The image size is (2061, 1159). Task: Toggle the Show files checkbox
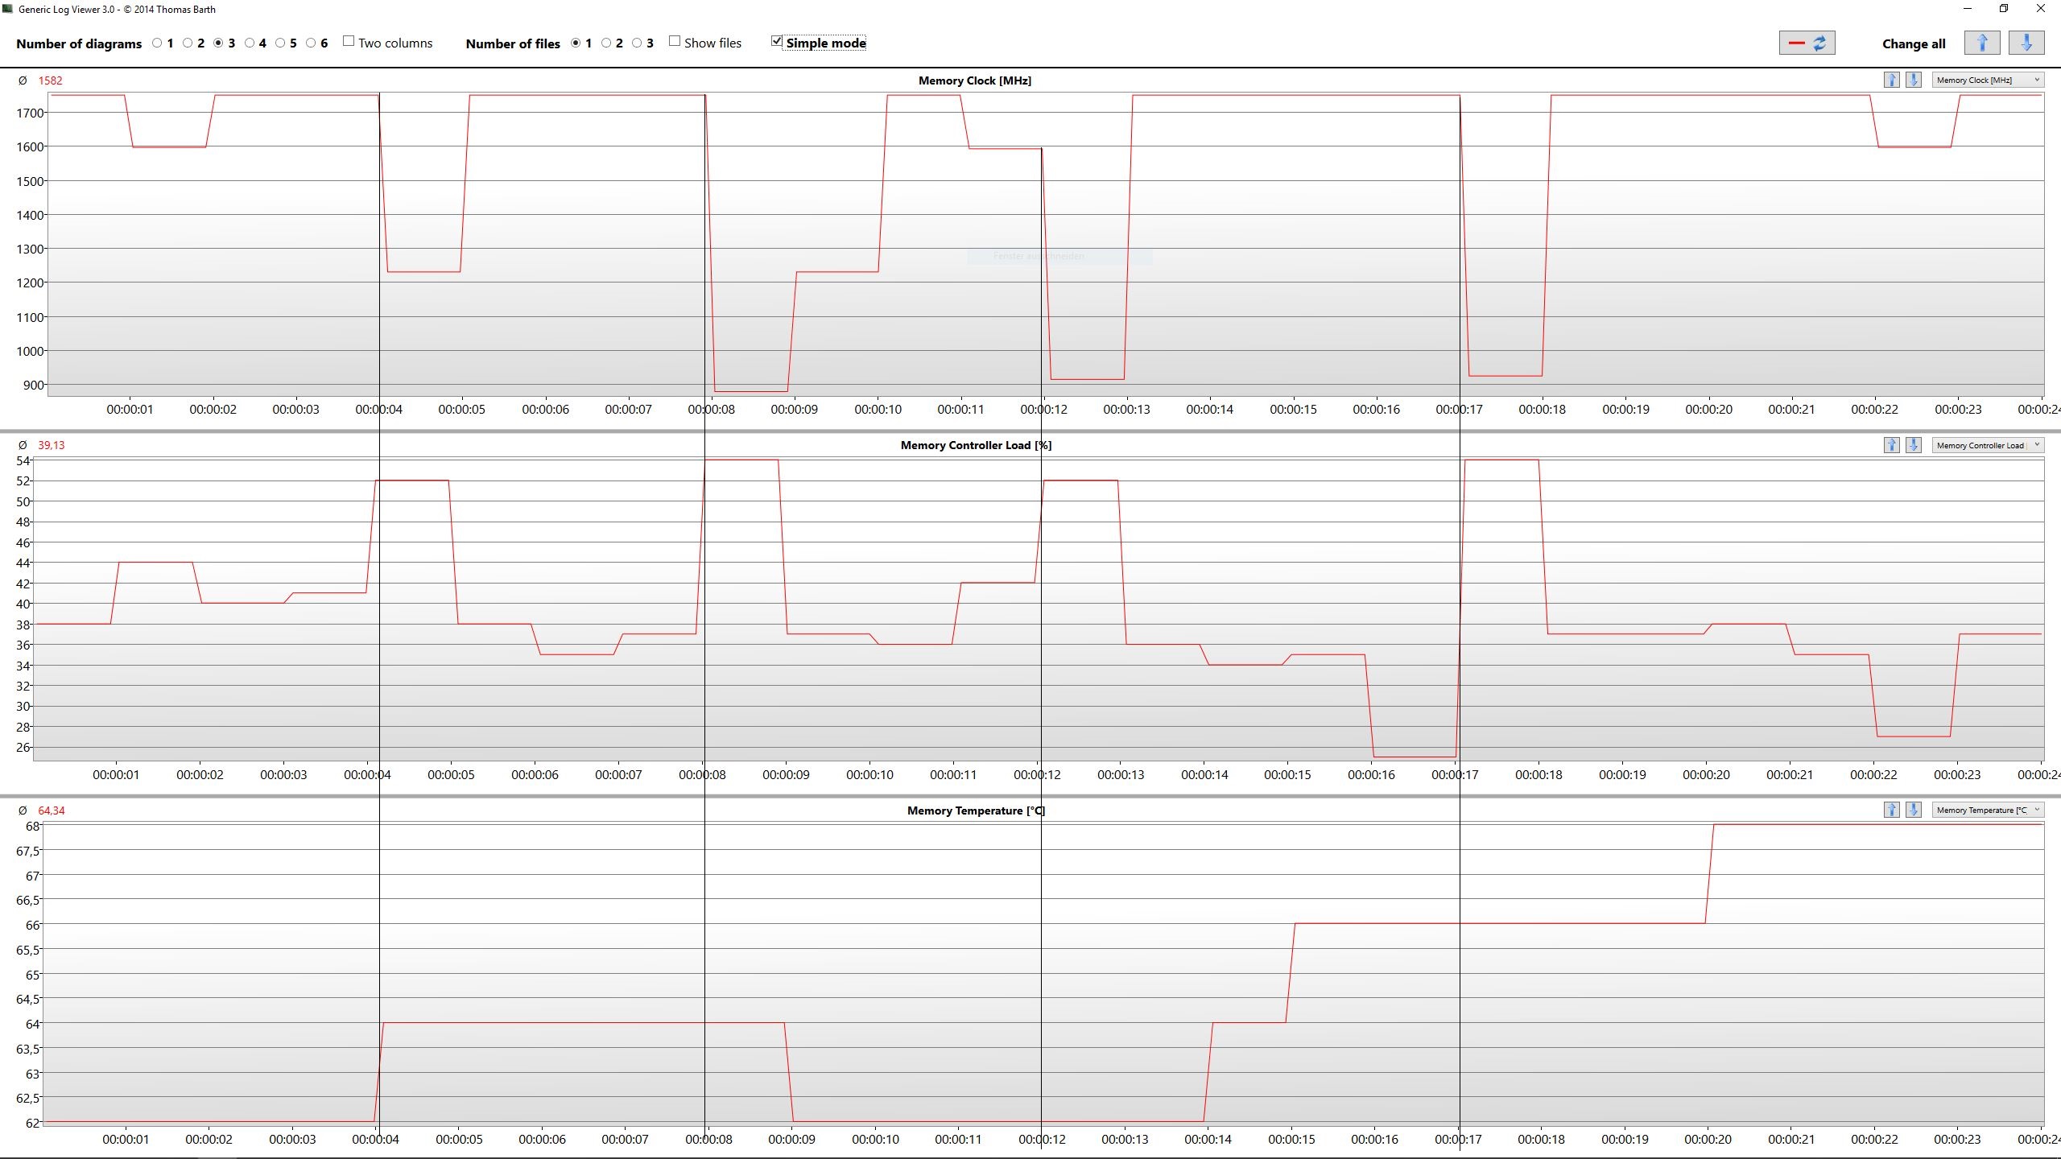tap(675, 41)
